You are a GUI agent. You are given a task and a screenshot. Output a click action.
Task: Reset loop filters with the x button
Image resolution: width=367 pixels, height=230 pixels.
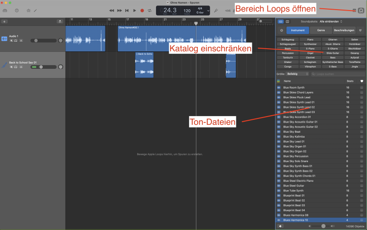click(282, 30)
